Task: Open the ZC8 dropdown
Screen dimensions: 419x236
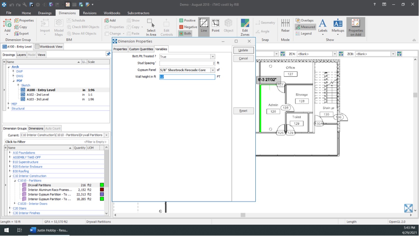Action: pyautogui.click(x=393, y=54)
